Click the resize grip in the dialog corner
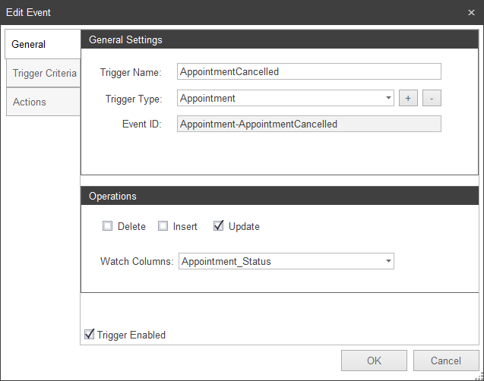The height and width of the screenshot is (381, 484). point(479,376)
